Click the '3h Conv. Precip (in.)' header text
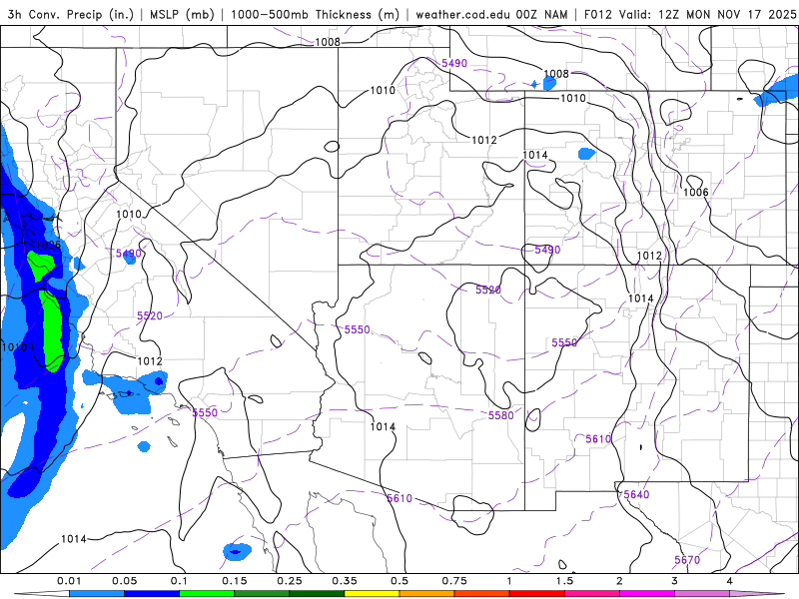The width and height of the screenshot is (799, 599). click(70, 14)
